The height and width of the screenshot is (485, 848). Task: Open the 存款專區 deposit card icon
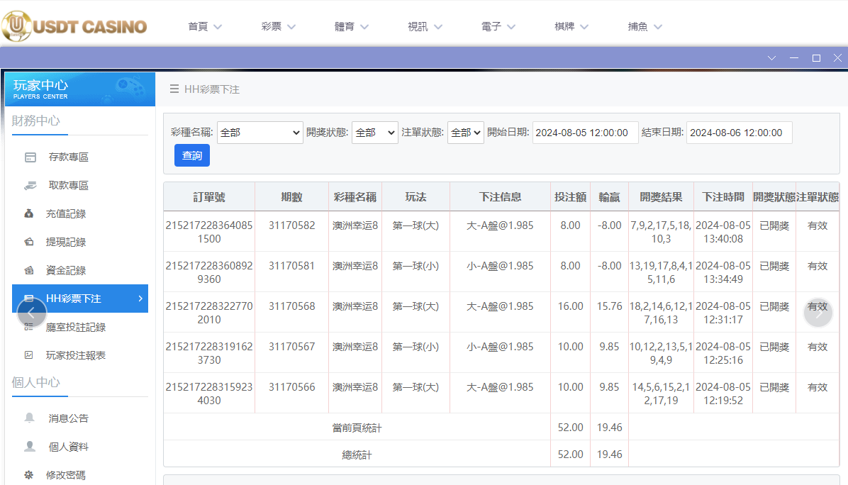coord(31,156)
